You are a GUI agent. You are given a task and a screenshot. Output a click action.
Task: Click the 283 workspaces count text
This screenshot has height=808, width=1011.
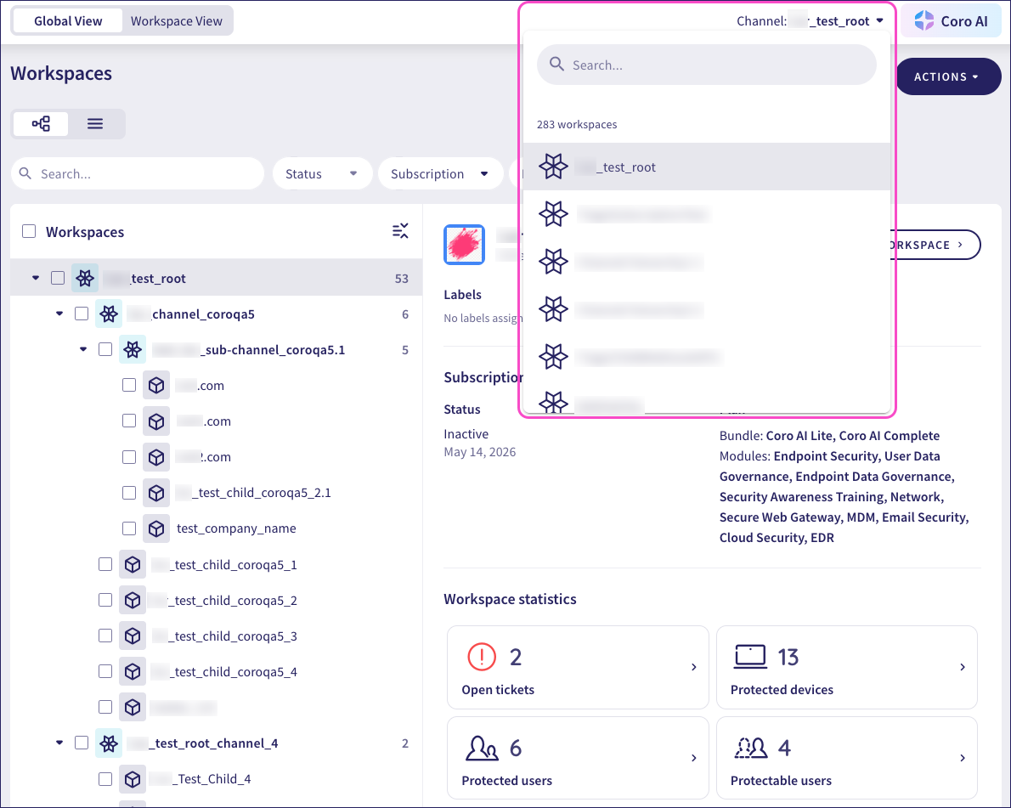(x=577, y=124)
